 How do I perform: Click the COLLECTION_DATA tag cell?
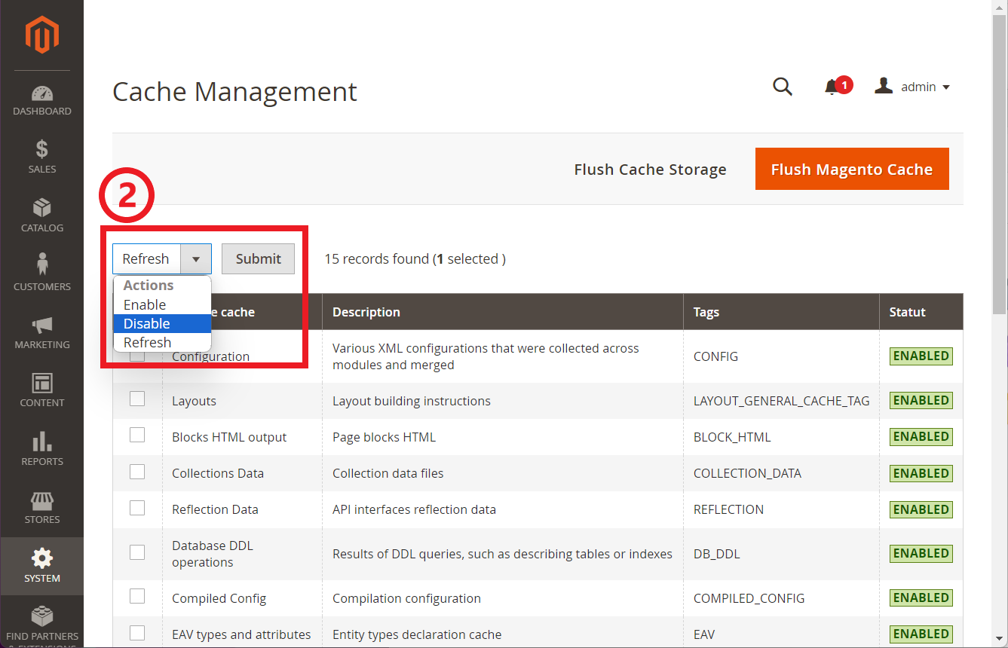[747, 473]
